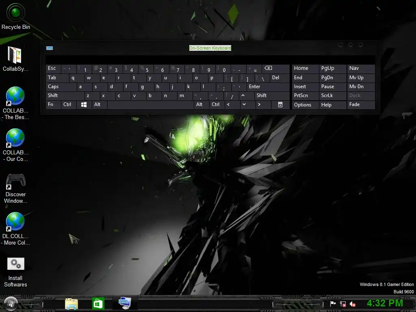The height and width of the screenshot is (312, 416).
Task: Open the Windows Store taskbar icon
Action: (x=98, y=303)
